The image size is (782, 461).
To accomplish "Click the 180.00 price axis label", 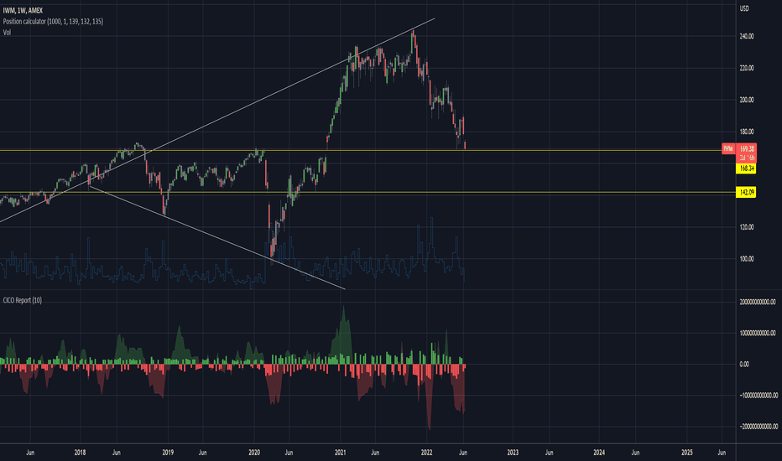I will pos(747,132).
